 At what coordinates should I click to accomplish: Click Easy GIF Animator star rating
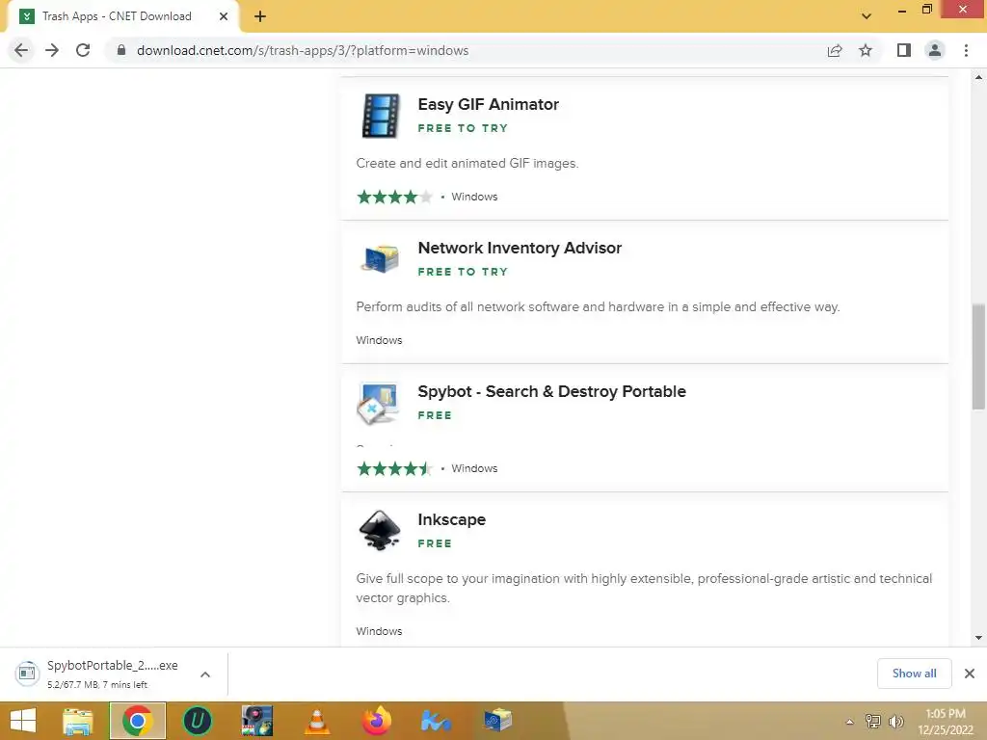point(394,197)
